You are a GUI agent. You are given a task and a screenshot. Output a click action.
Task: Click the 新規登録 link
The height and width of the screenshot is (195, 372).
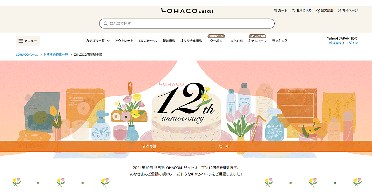pyautogui.click(x=335, y=43)
